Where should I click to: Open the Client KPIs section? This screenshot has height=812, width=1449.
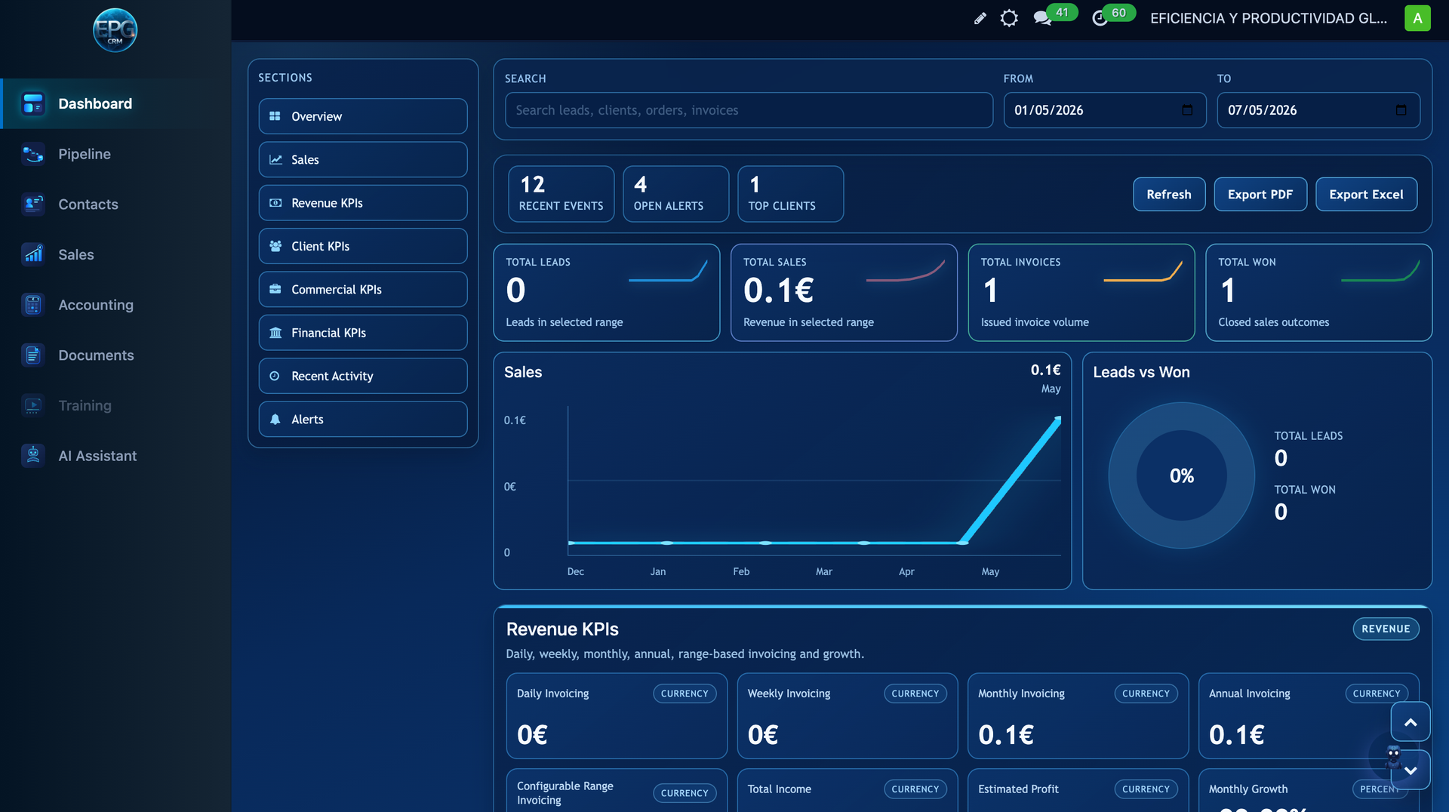363,246
